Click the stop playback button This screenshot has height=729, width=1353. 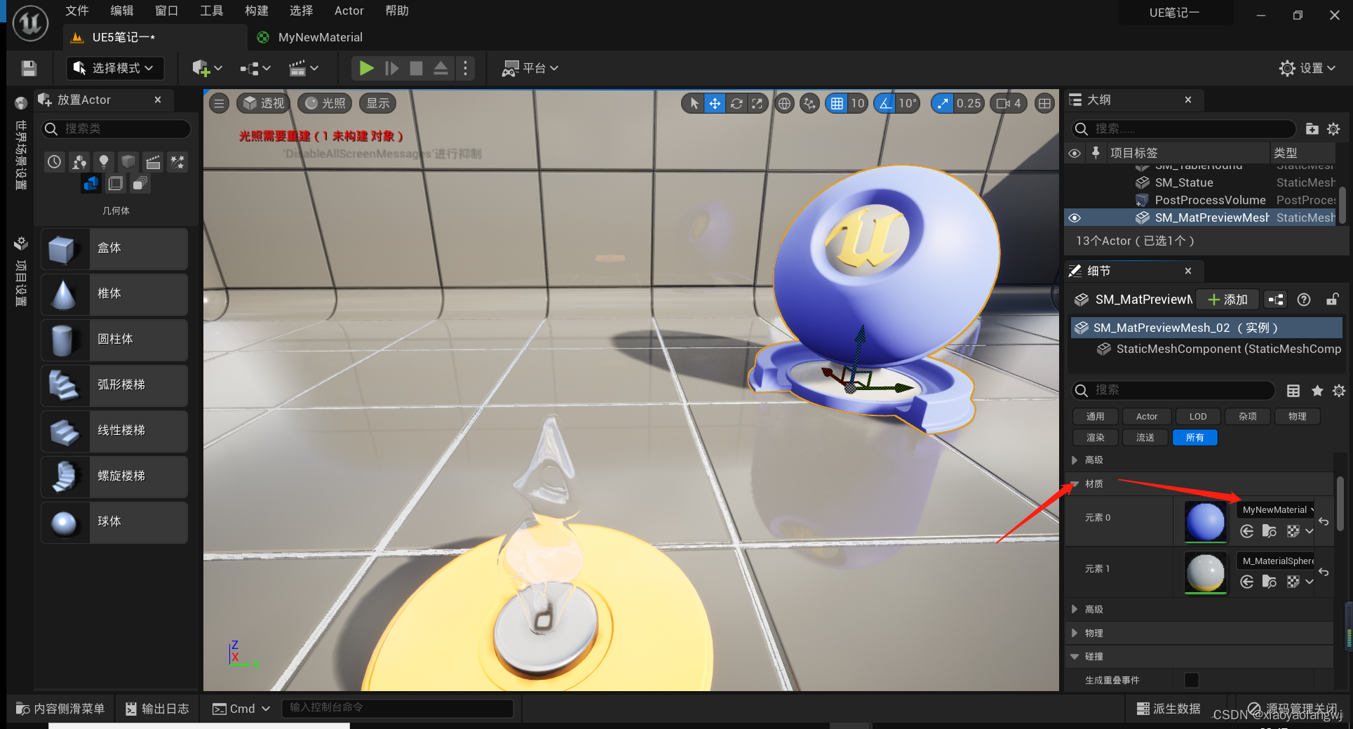coord(416,68)
